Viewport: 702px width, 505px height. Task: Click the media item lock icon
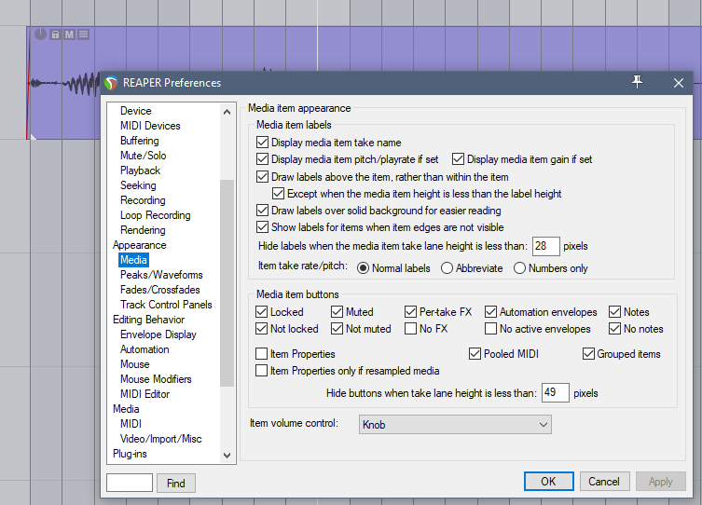pyautogui.click(x=55, y=34)
